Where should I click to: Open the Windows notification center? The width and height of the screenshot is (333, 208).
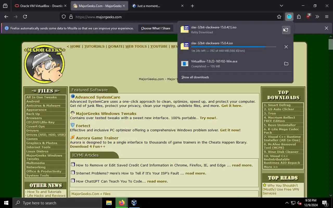(325, 203)
